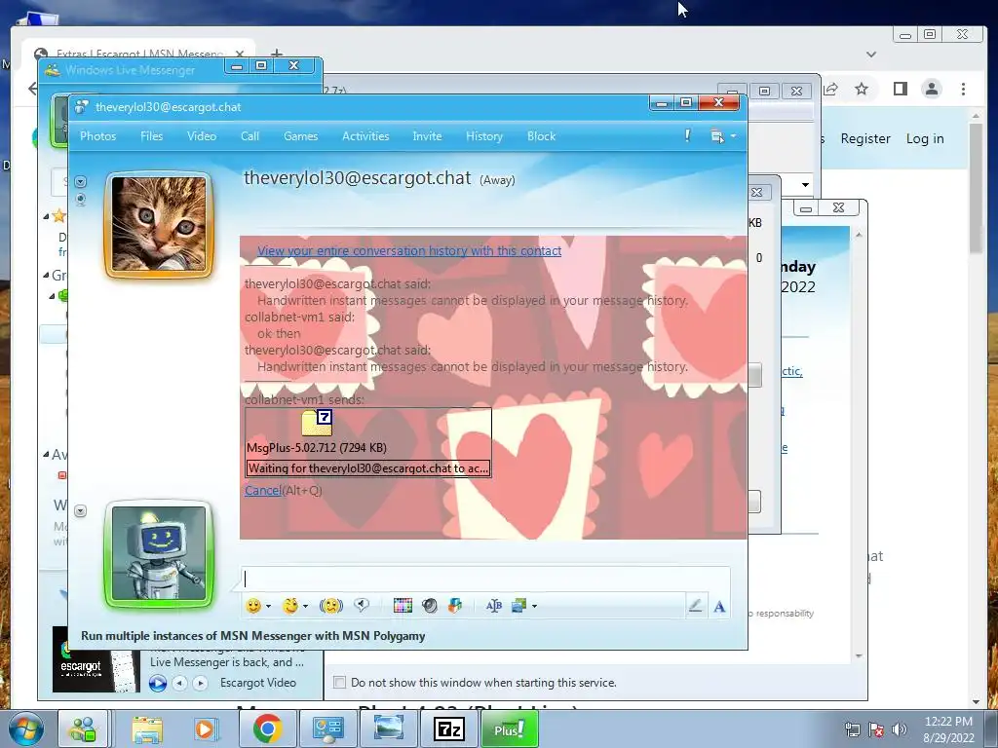The height and width of the screenshot is (748, 998).
Task: Open History in the chat menu bar
Action: (484, 136)
